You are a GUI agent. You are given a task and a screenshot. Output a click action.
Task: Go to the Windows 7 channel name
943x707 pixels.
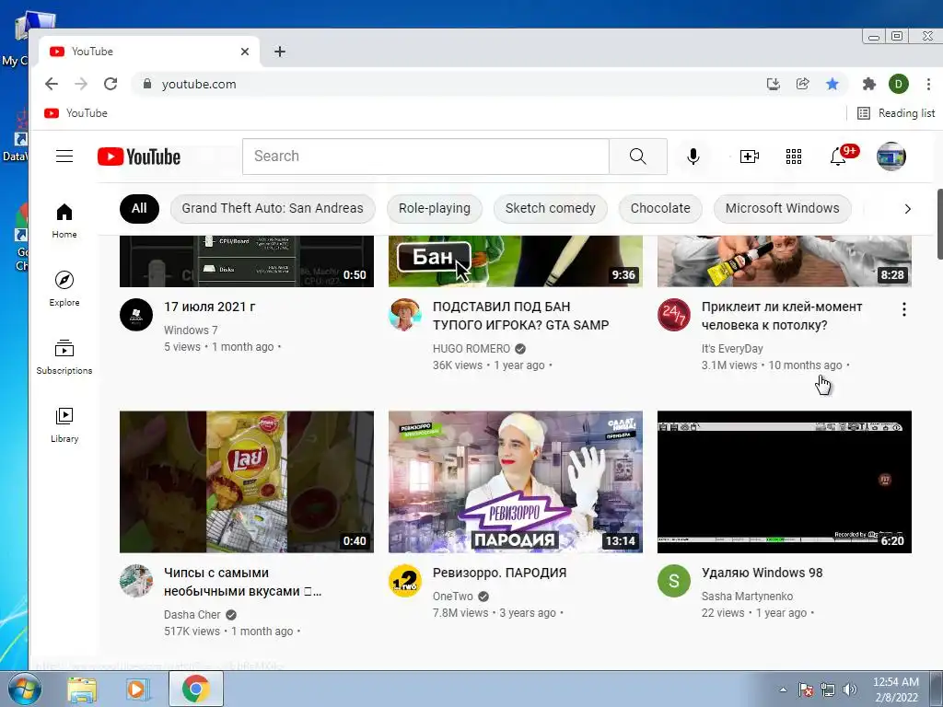point(191,330)
